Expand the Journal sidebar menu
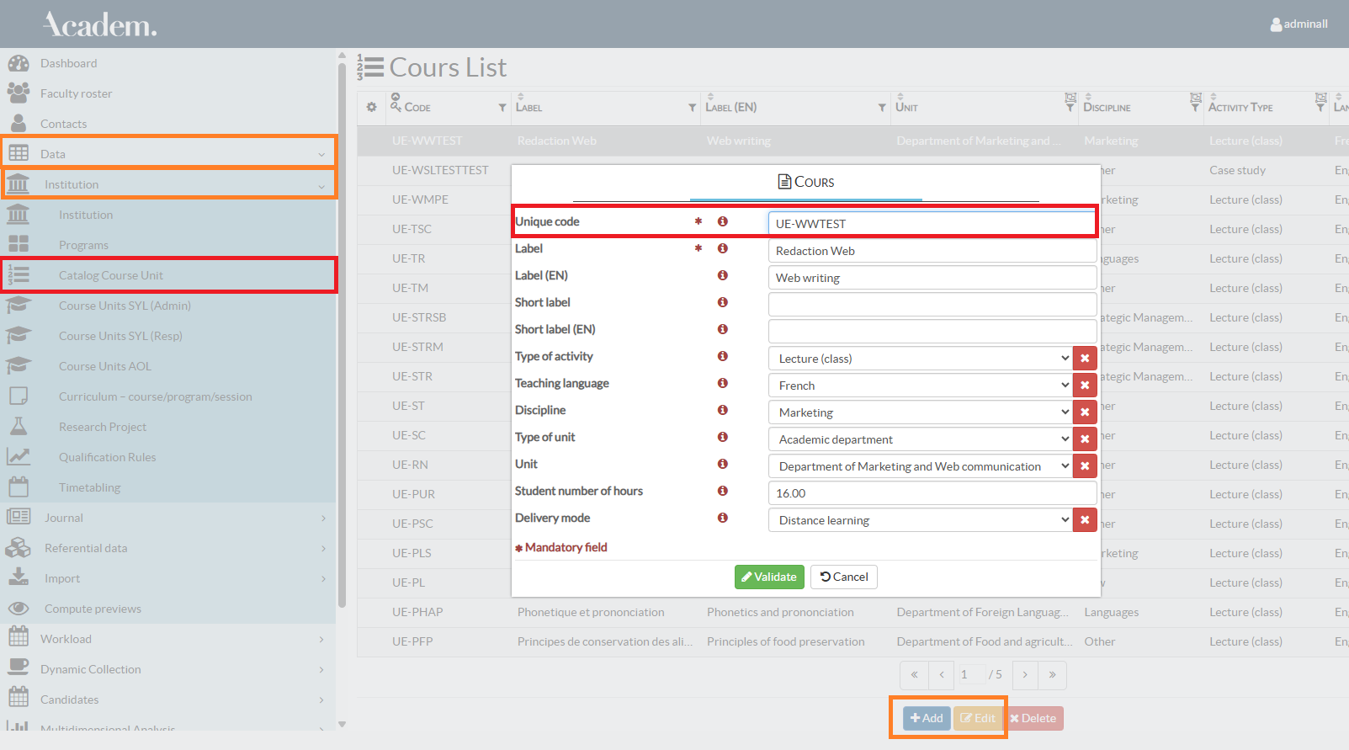This screenshot has height=750, width=1349. coord(168,518)
